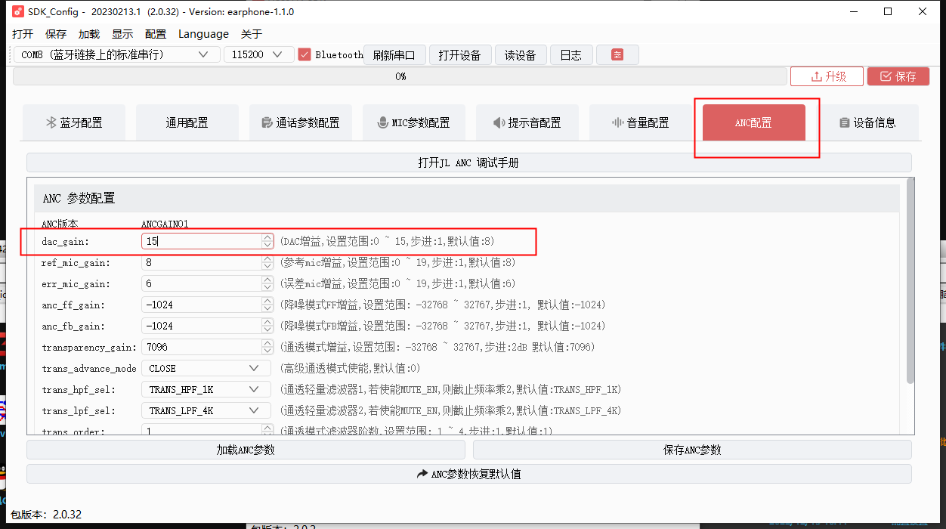Click the 升级 upload button
The image size is (946, 529).
(827, 76)
